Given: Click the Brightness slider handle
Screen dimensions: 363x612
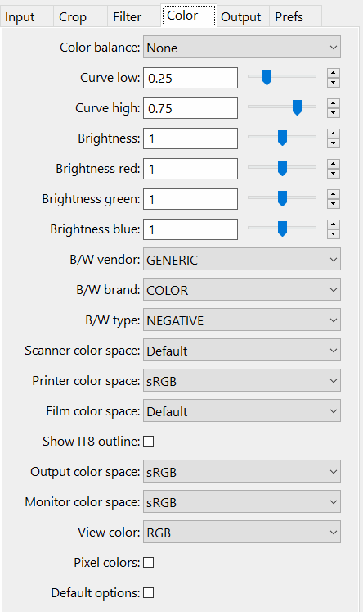Looking at the screenshot, I should 282,138.
